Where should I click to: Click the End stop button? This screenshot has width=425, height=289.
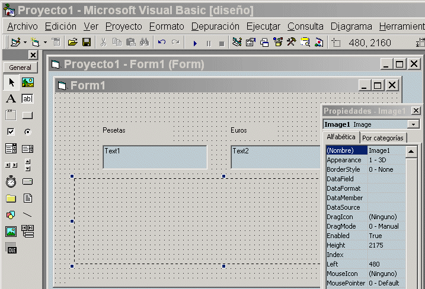222,43
